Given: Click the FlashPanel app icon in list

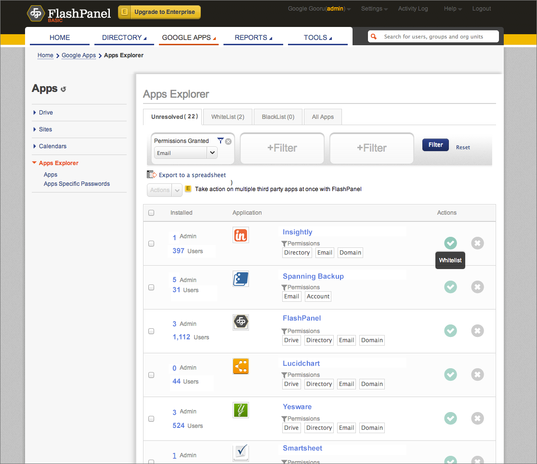Looking at the screenshot, I should (241, 322).
